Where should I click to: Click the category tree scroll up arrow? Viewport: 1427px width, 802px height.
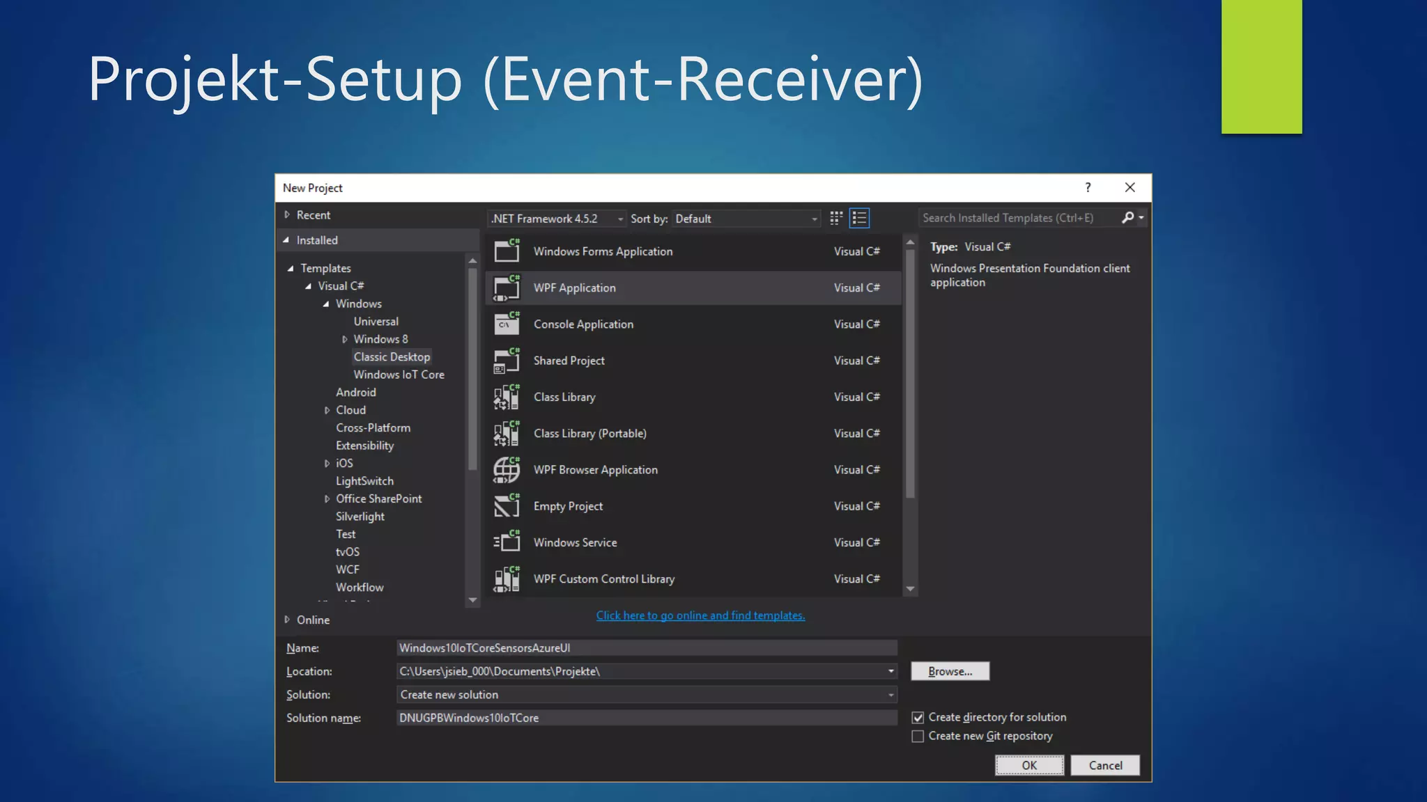472,261
